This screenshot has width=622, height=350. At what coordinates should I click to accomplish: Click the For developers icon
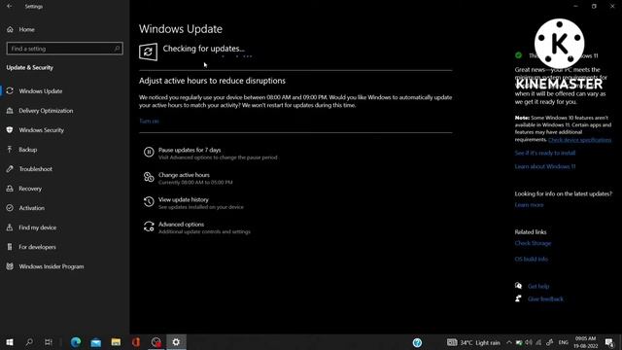click(10, 247)
